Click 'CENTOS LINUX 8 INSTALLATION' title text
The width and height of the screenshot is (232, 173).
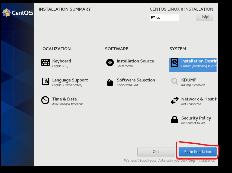pos(181,9)
